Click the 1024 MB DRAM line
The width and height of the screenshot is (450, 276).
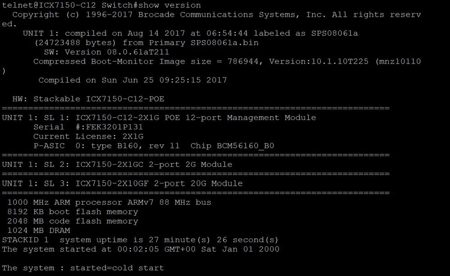(x=39, y=230)
